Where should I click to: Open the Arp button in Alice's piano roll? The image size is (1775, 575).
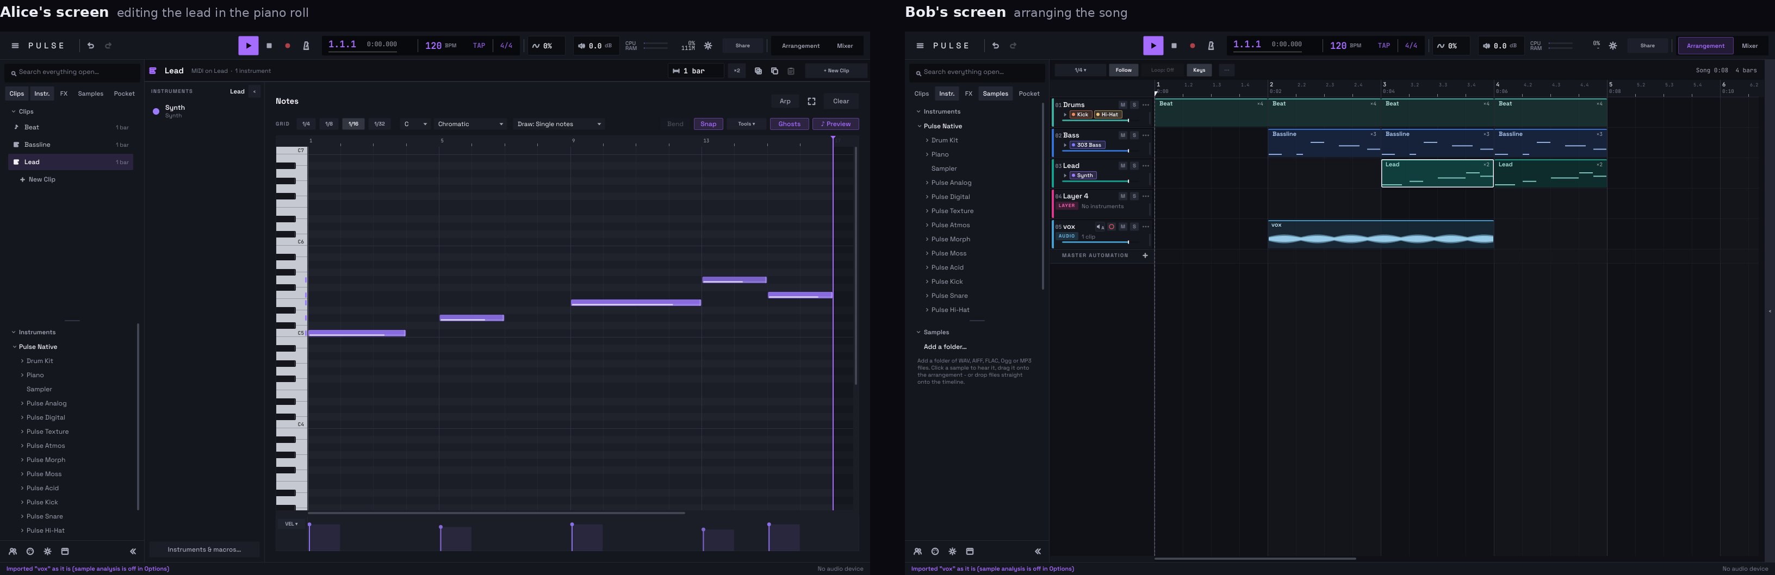785,101
